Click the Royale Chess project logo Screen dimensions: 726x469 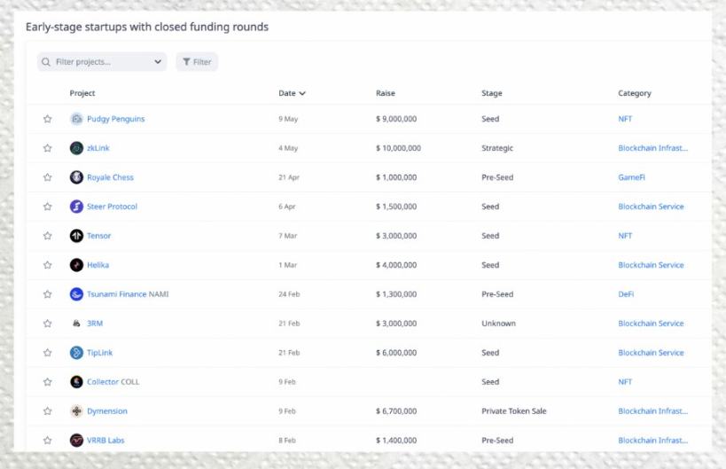[76, 177]
